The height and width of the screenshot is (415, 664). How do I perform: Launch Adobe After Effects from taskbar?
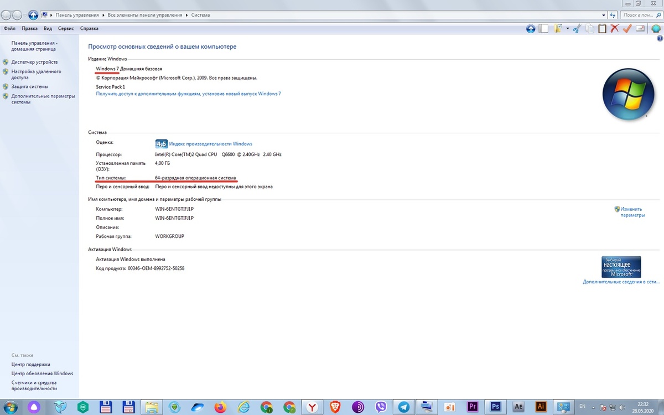click(x=519, y=407)
